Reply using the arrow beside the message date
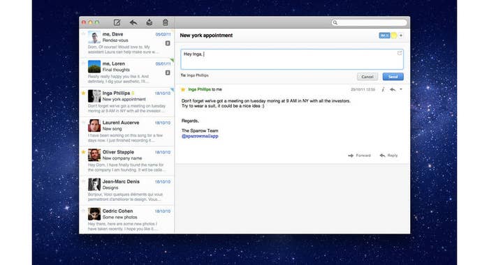Screen dimensions: 489x265 pos(393,90)
